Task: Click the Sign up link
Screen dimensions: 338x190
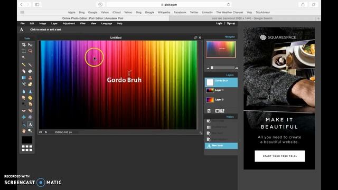Action: 231,23
